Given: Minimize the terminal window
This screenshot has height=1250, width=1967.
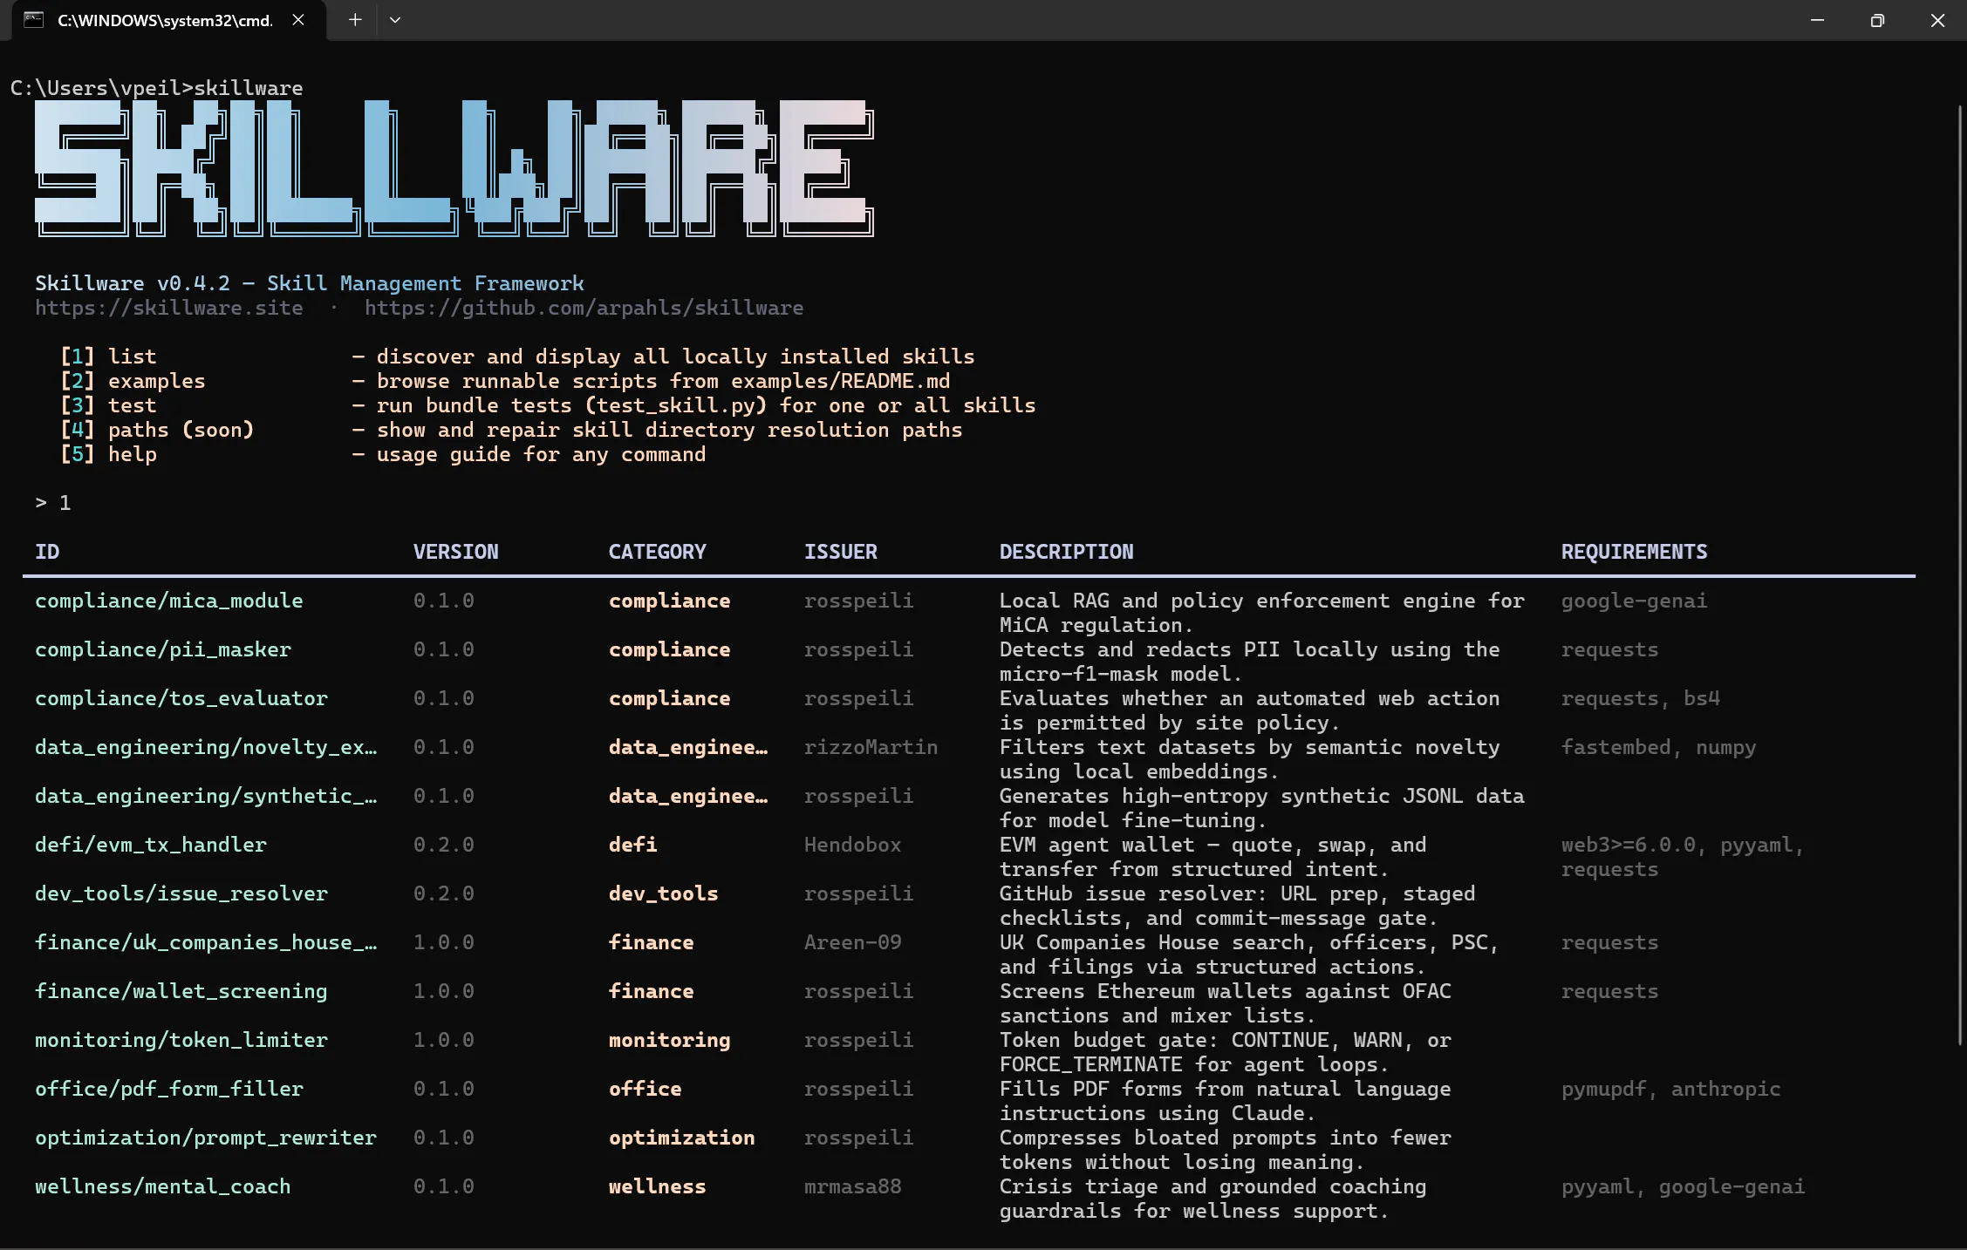Looking at the screenshot, I should click(1817, 20).
